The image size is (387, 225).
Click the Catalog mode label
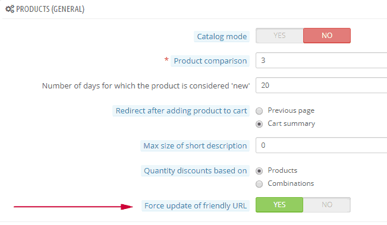coord(222,36)
